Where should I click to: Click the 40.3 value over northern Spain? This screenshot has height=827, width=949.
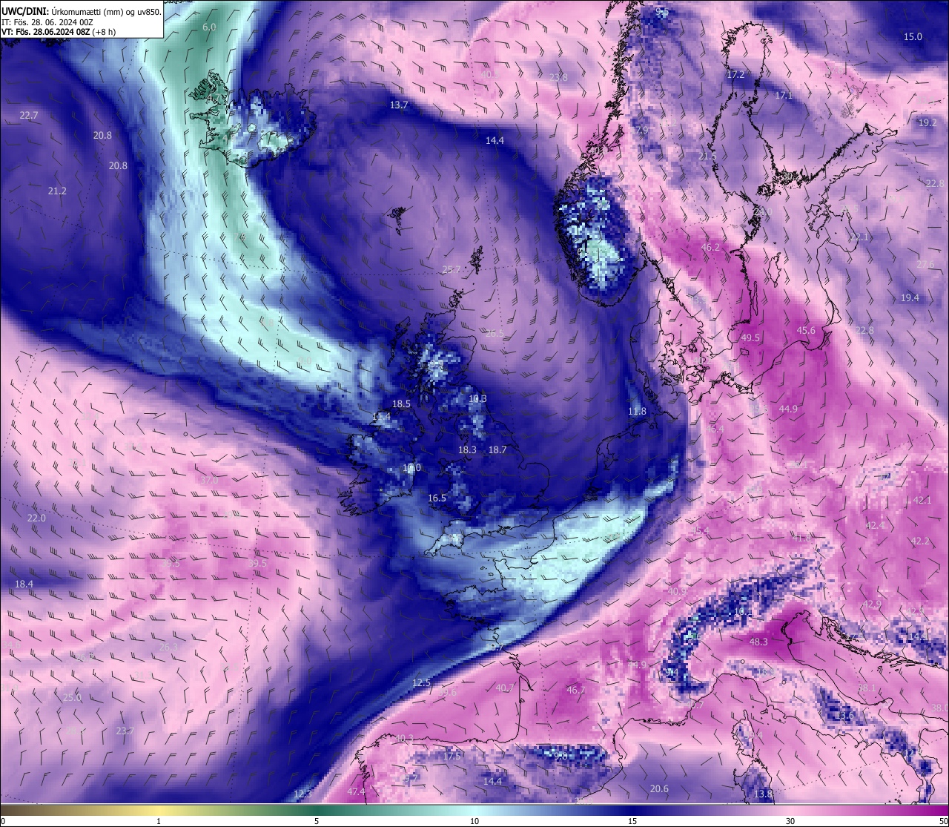tap(404, 739)
